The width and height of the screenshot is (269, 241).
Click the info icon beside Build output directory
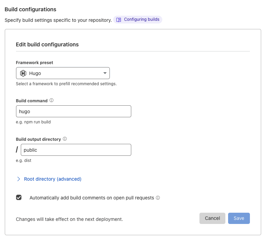(x=65, y=139)
